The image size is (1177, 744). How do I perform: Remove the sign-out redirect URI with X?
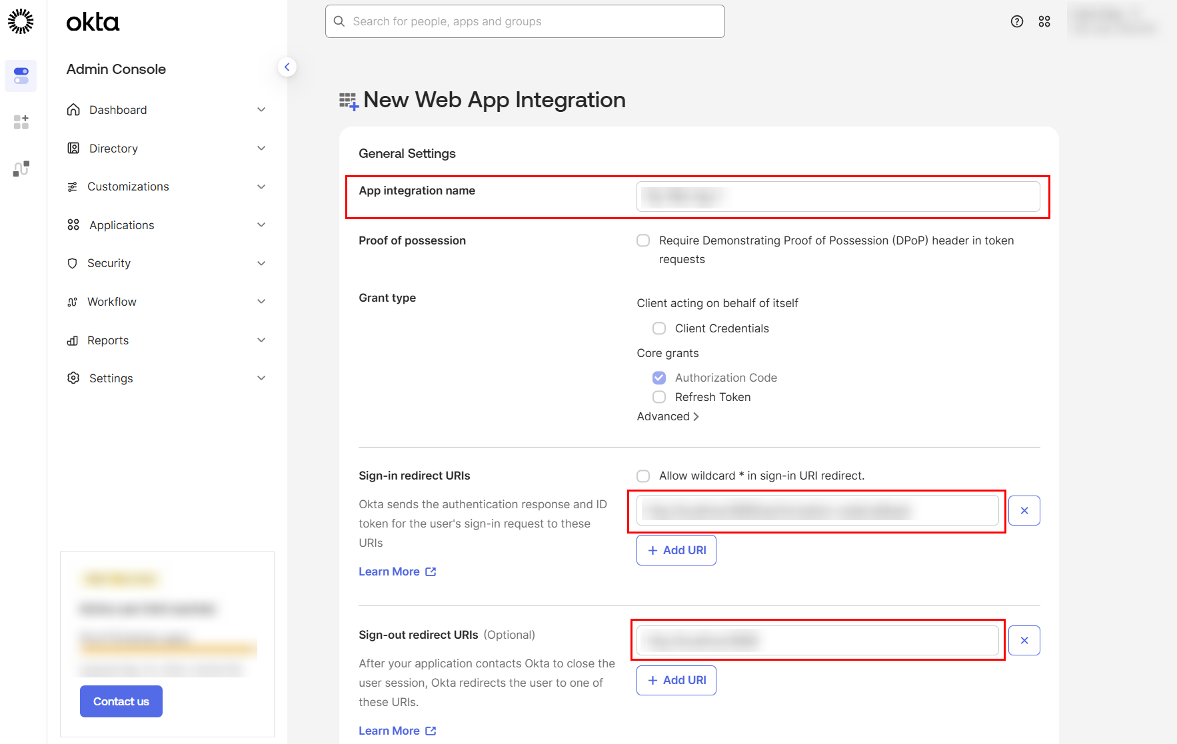click(1024, 641)
